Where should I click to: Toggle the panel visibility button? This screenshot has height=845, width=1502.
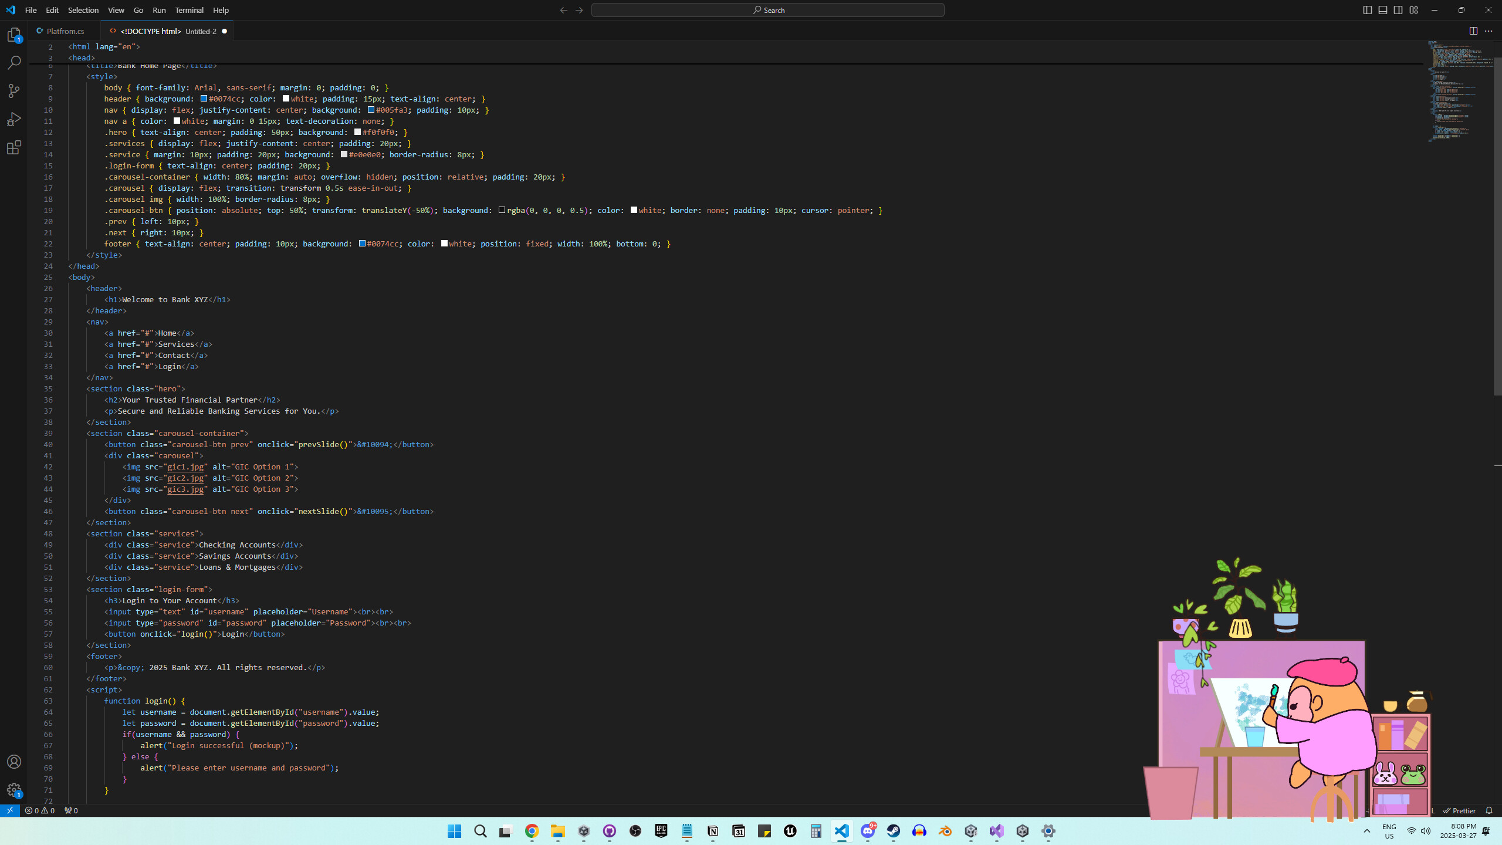[x=1382, y=9]
